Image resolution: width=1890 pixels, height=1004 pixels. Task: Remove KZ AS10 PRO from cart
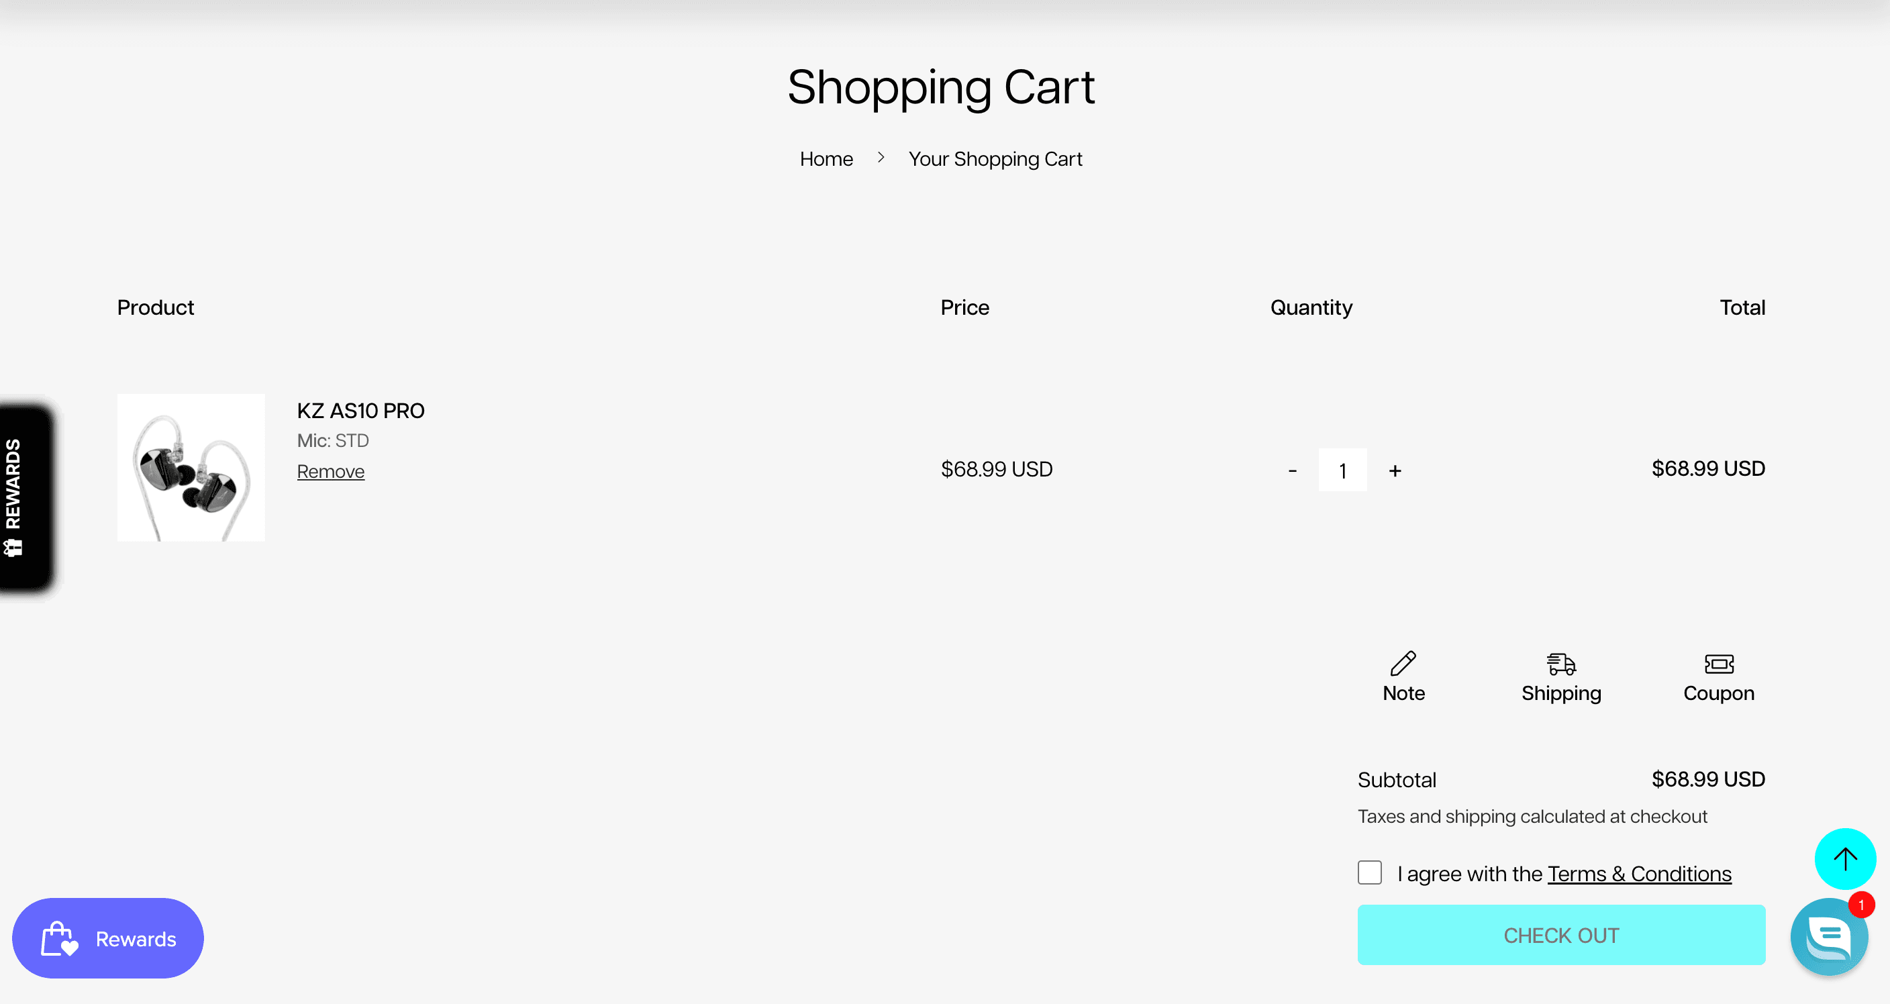point(330,471)
